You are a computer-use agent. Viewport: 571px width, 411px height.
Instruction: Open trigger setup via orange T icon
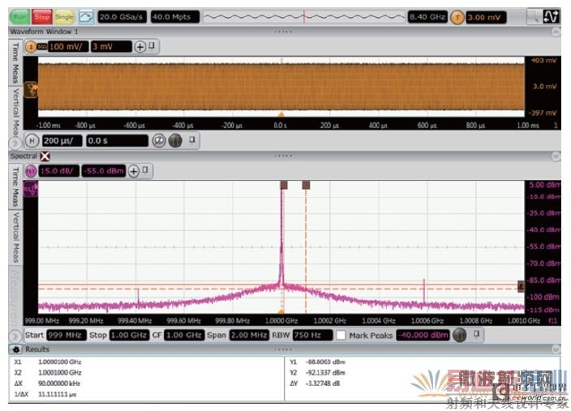[x=457, y=17]
